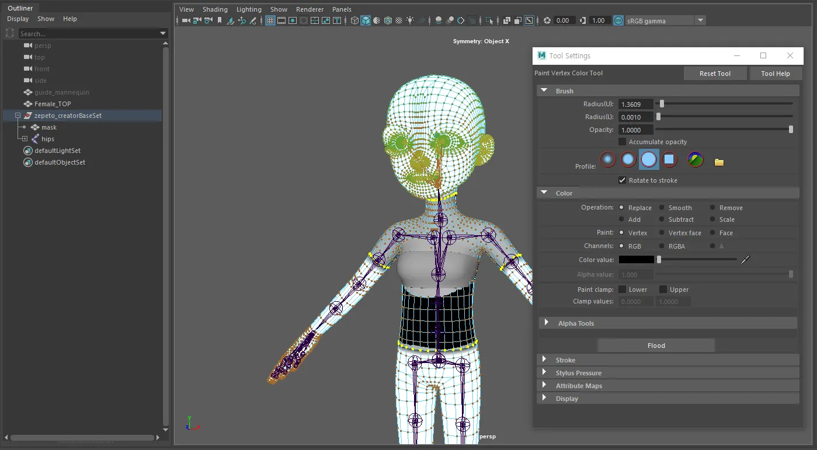Expand the Attribute Maps section
817x450 pixels.
(x=544, y=385)
